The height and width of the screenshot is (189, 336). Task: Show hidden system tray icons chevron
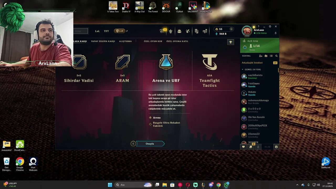297,185
